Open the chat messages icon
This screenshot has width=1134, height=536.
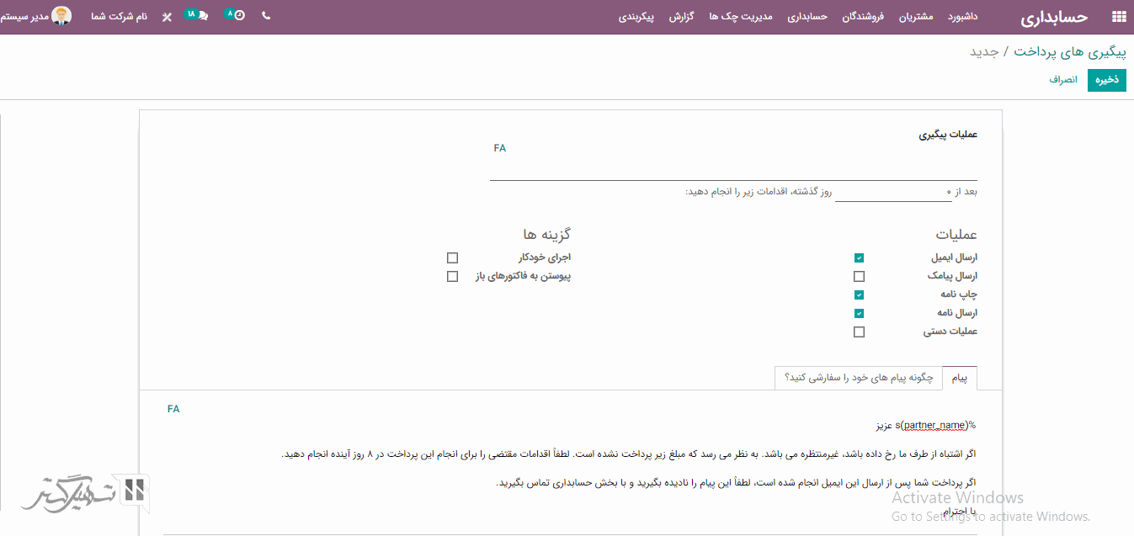click(x=198, y=16)
